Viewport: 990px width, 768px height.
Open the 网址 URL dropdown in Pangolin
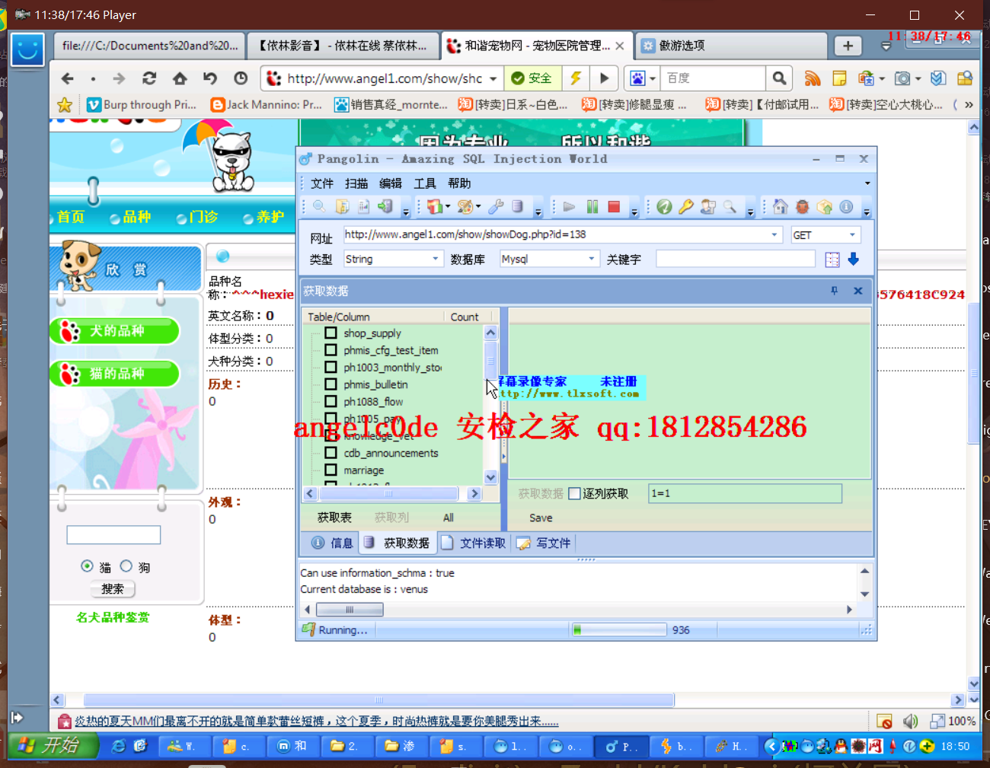tap(774, 234)
